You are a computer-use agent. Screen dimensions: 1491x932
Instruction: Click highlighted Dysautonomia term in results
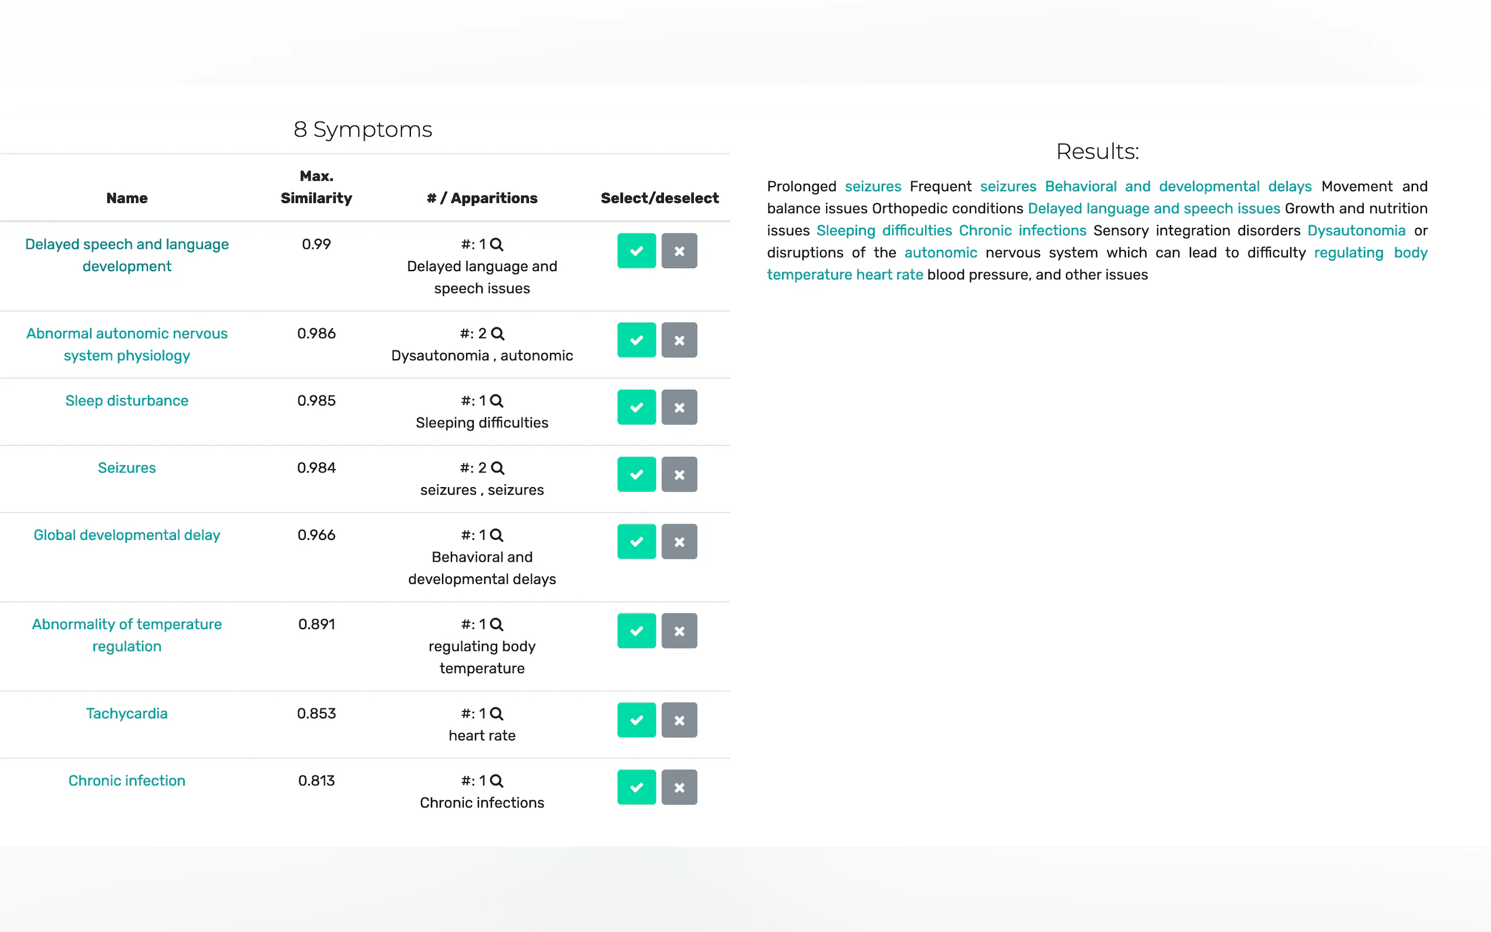(1355, 231)
